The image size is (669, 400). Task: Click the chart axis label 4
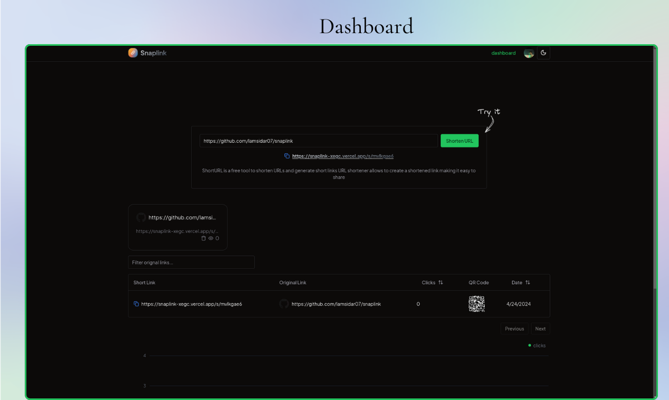144,356
